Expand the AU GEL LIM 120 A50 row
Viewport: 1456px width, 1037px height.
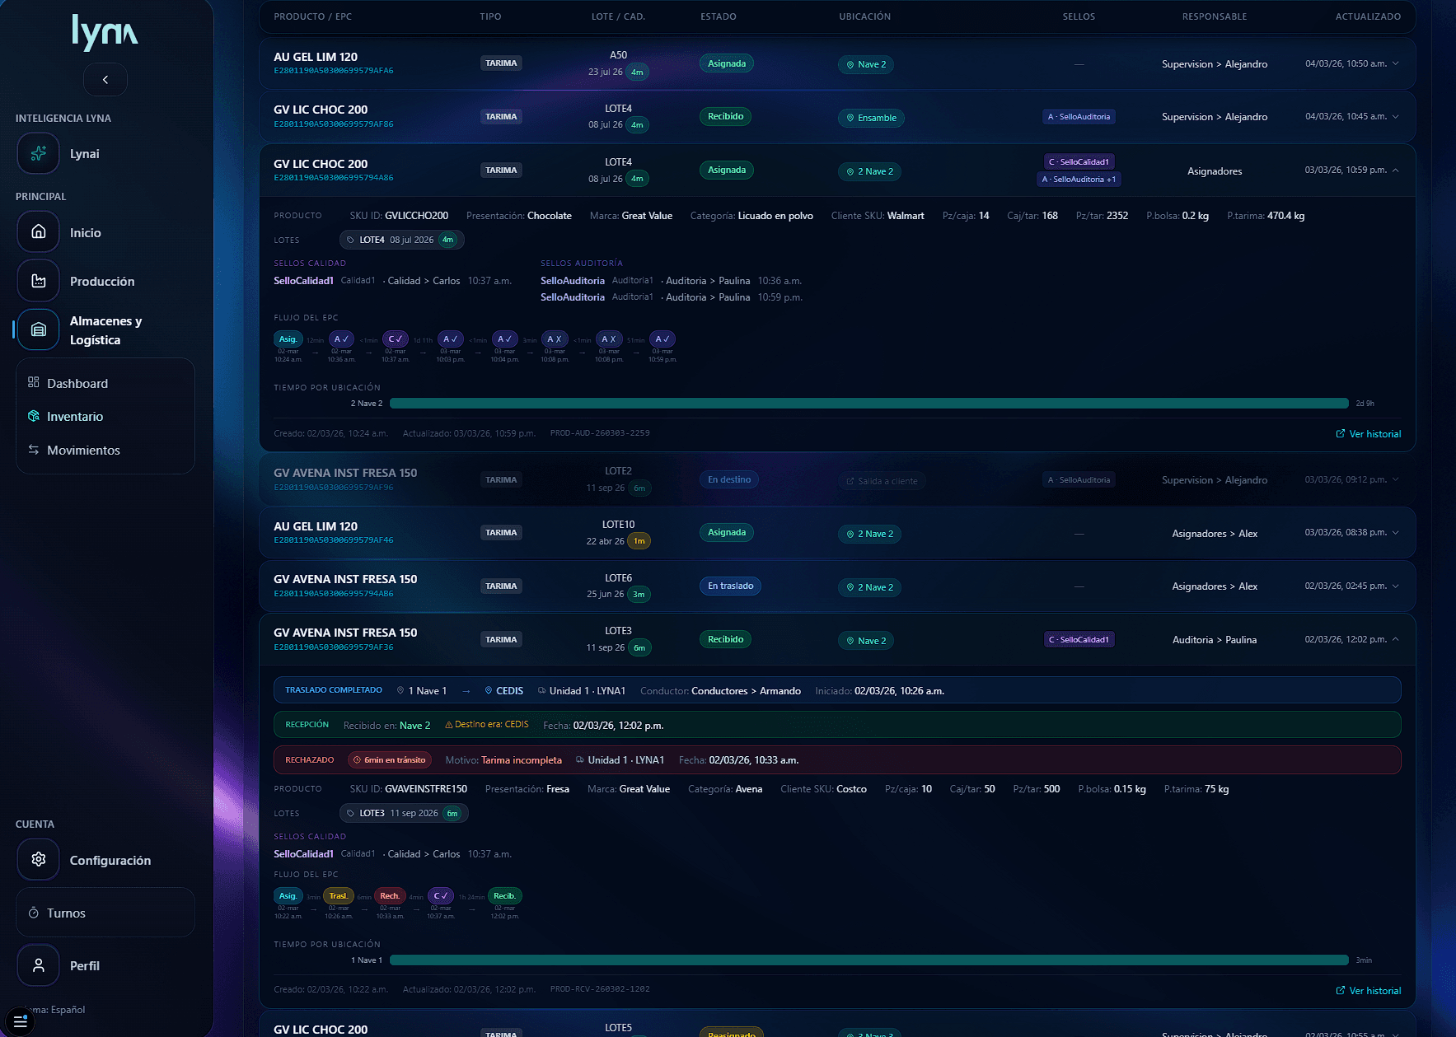(1394, 63)
